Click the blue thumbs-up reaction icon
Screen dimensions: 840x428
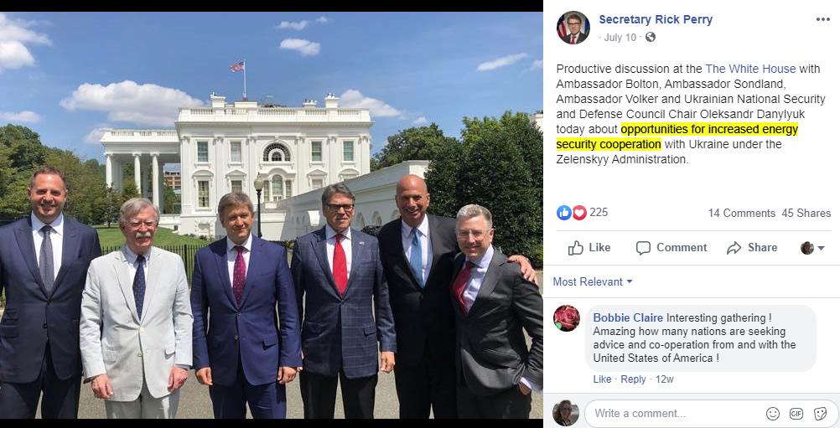click(564, 213)
